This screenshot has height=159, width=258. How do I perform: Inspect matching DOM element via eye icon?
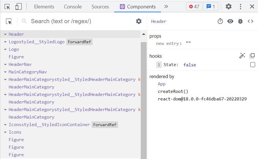click(230, 21)
